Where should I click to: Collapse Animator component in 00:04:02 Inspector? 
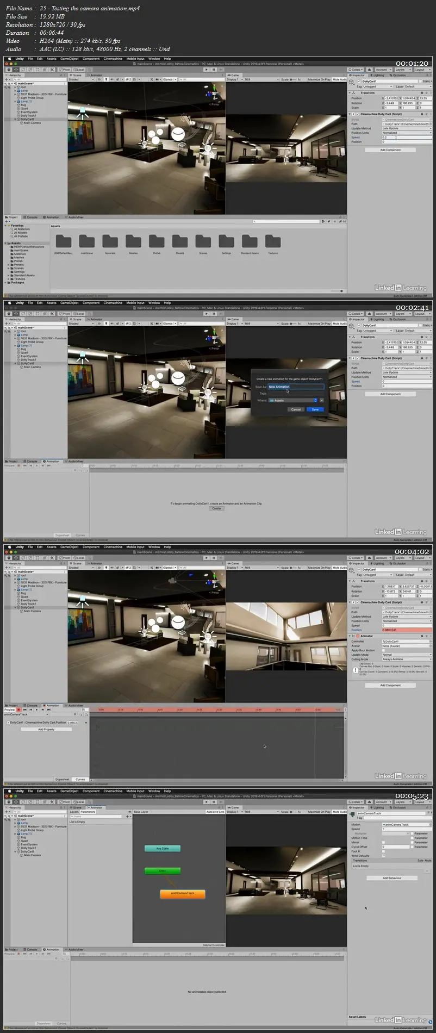[x=350, y=636]
